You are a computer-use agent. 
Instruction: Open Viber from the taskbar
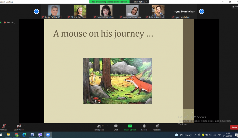click(40, 135)
